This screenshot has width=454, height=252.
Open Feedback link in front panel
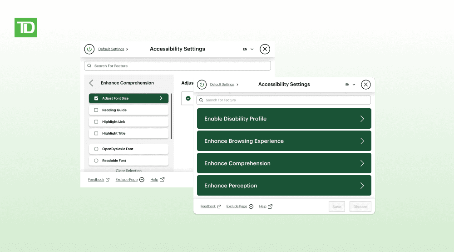208,207
